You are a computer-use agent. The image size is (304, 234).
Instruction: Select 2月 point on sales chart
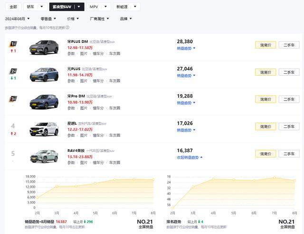point(38,198)
